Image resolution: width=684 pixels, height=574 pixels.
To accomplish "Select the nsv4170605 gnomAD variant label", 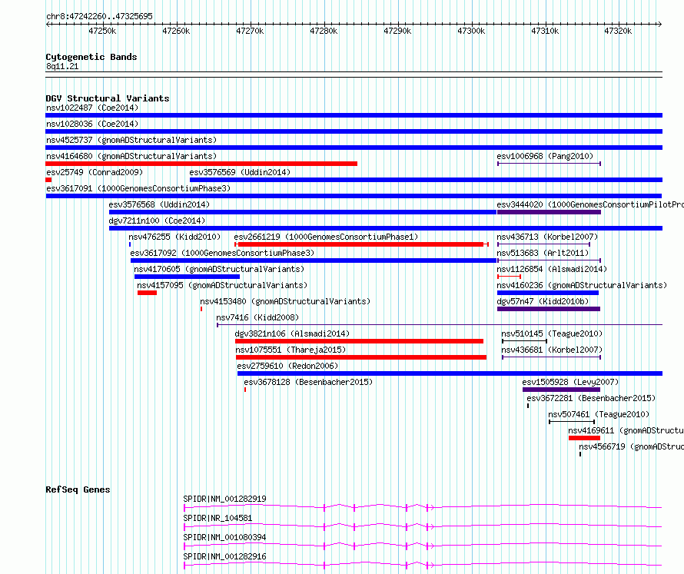I will click(x=219, y=269).
